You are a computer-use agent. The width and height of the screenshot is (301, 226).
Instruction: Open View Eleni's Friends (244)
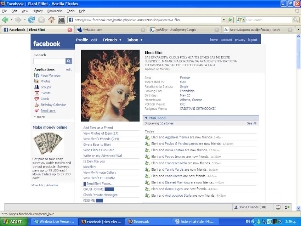[x=101, y=139]
